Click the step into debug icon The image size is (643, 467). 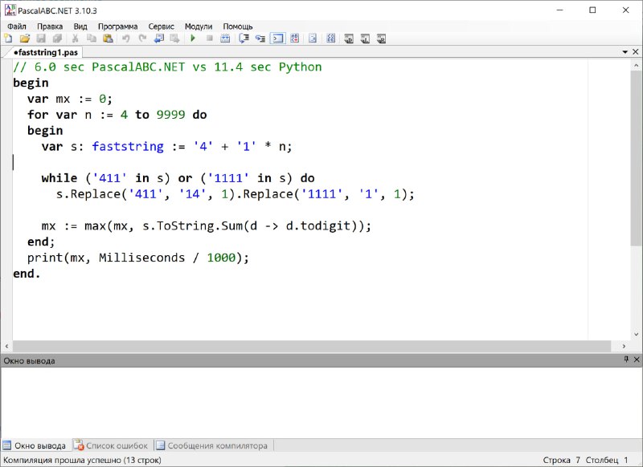(260, 39)
